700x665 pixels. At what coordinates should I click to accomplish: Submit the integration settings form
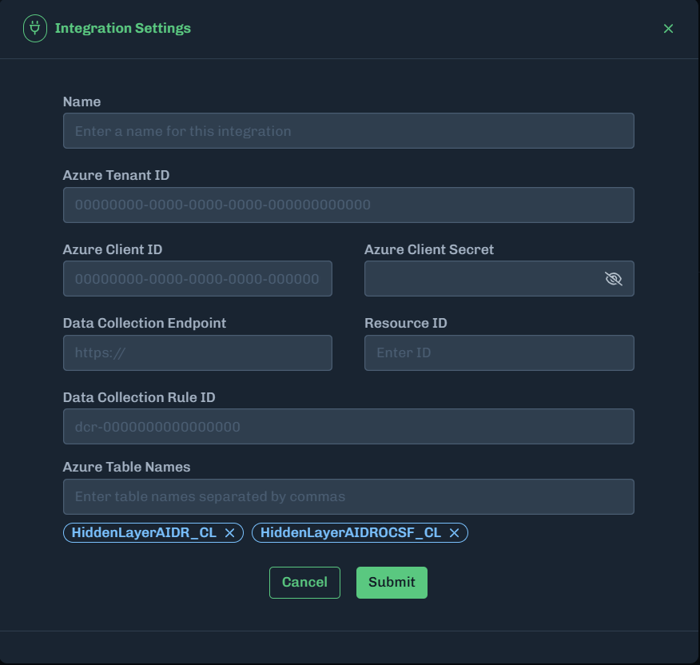[x=392, y=583]
